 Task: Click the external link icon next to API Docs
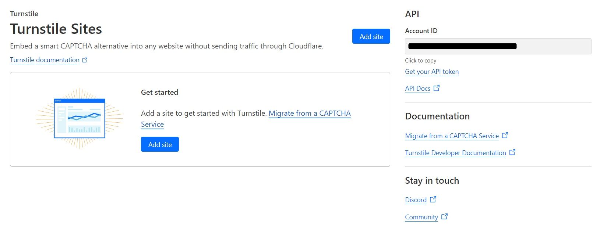coord(437,88)
